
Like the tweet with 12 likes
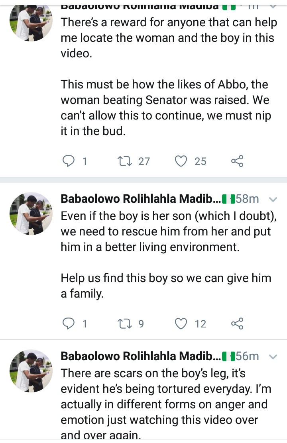(181, 323)
